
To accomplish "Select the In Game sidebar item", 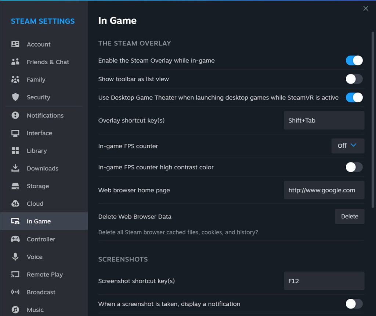I will click(x=44, y=221).
